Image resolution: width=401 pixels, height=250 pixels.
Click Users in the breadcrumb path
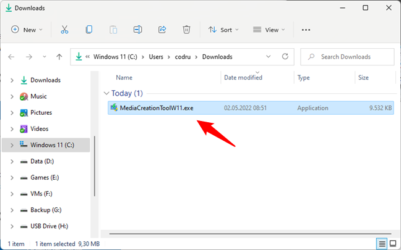pyautogui.click(x=156, y=57)
